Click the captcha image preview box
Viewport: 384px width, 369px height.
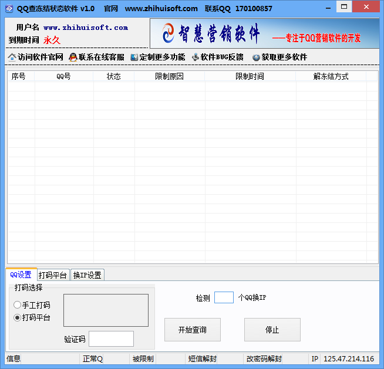coord(106,310)
